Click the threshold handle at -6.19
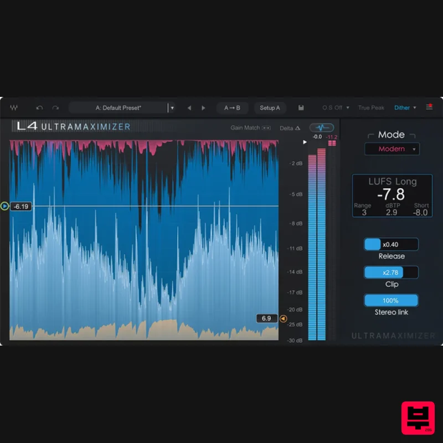The width and height of the screenshot is (443, 443). pos(5,206)
